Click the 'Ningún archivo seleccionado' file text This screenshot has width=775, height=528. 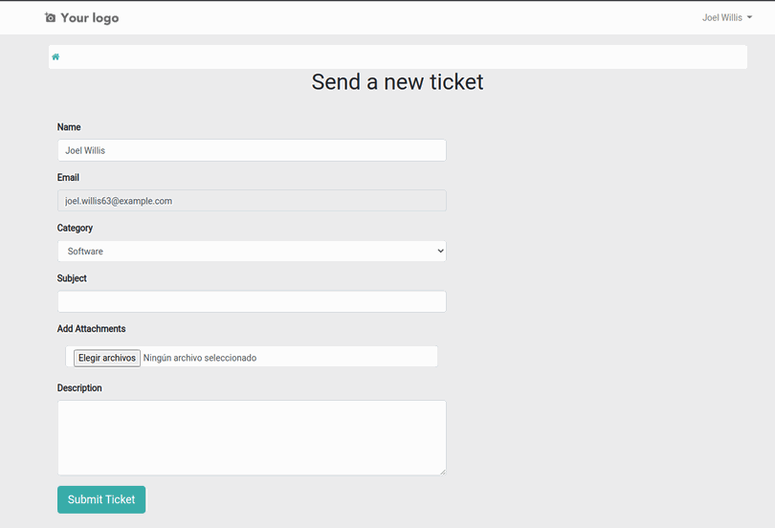point(200,358)
